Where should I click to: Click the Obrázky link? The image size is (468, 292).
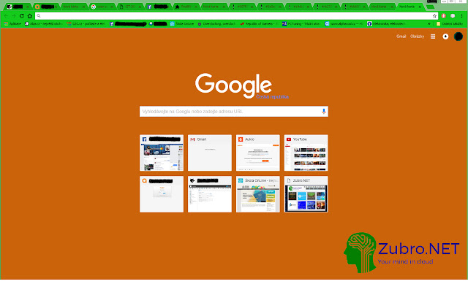click(x=418, y=36)
